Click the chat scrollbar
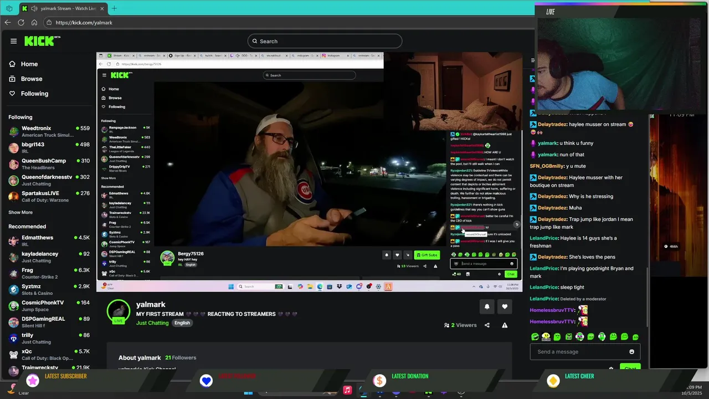The width and height of the screenshot is (709, 399). 647,297
